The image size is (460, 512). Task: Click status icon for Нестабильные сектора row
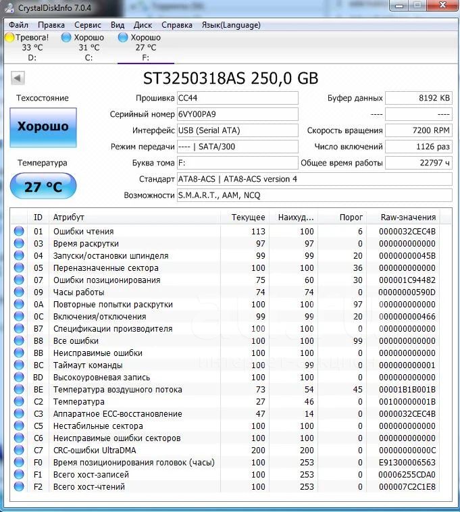coord(19,426)
